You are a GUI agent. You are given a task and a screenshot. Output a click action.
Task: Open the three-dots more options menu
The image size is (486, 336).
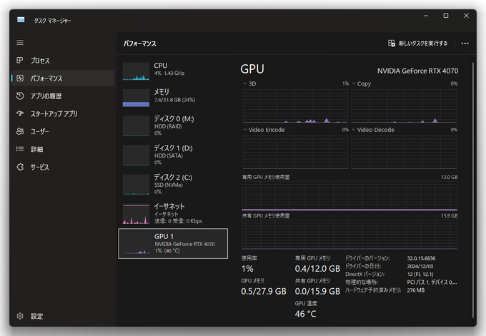pos(465,44)
